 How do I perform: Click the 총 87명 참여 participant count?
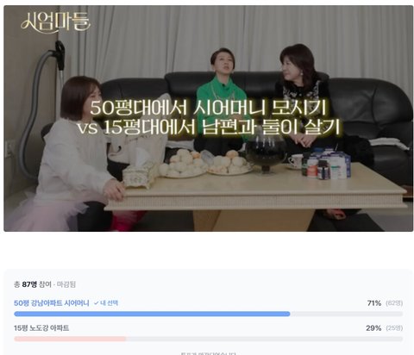pyautogui.click(x=33, y=284)
